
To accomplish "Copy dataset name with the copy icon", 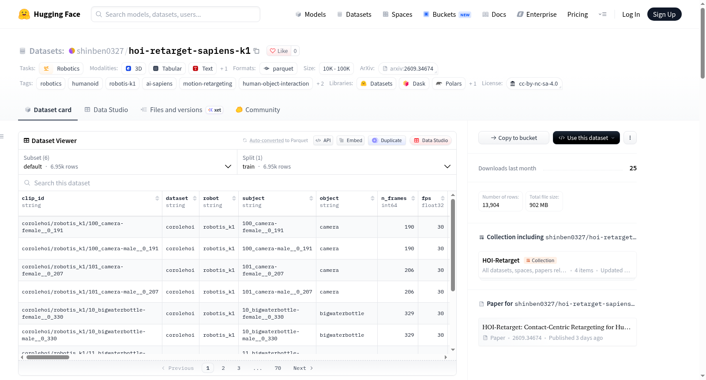I will point(256,51).
